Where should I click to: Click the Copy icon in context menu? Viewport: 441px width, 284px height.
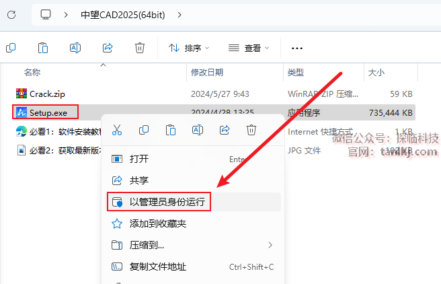click(144, 130)
